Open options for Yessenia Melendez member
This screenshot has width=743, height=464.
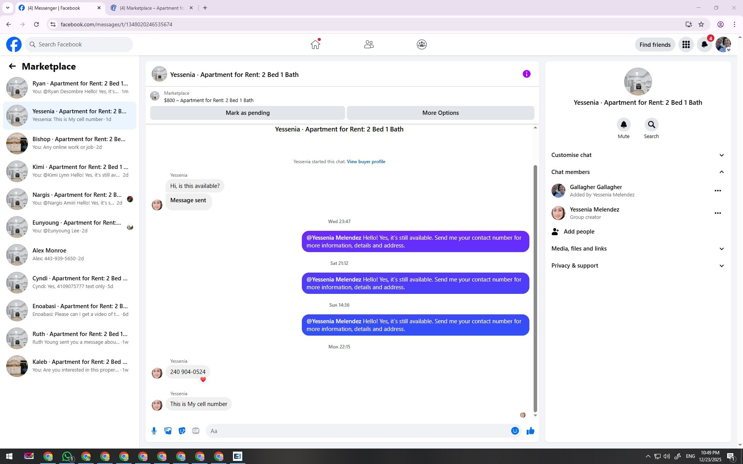tap(717, 213)
